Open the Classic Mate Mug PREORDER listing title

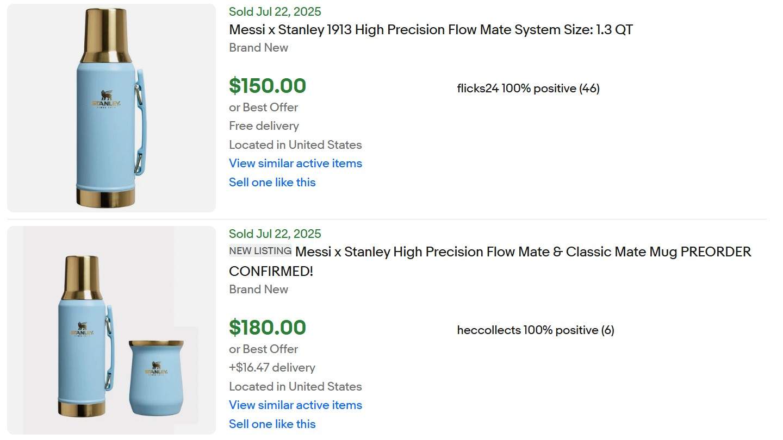tap(490, 261)
